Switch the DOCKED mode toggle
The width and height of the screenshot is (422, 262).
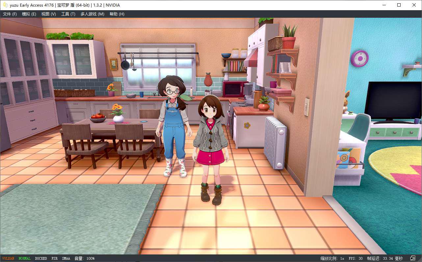(41, 258)
